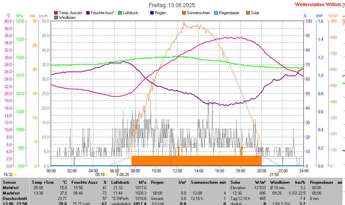Click the pink Temp. Aussen legend swatch

point(56,13)
